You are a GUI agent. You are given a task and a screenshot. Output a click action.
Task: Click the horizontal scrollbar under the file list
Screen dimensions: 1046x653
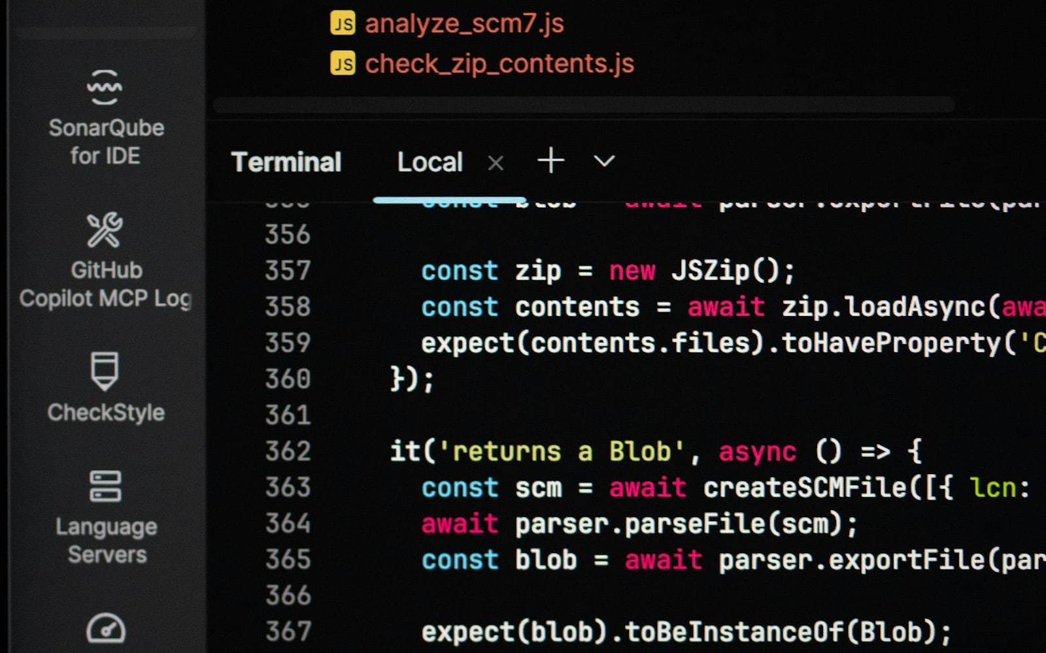[584, 104]
